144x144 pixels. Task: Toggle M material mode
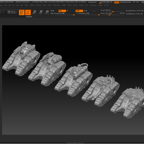tap(68, 11)
